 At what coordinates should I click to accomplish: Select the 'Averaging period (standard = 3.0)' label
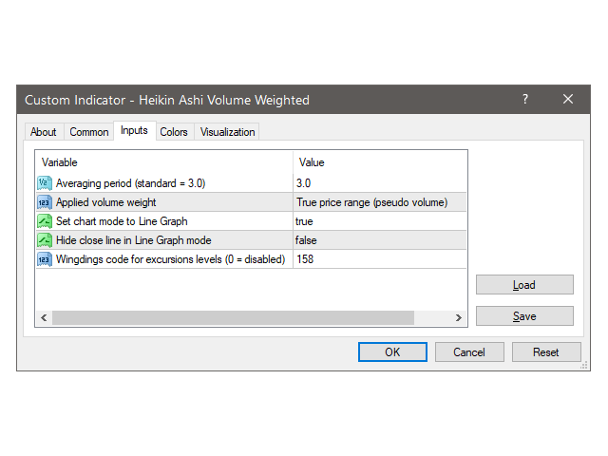click(x=131, y=183)
